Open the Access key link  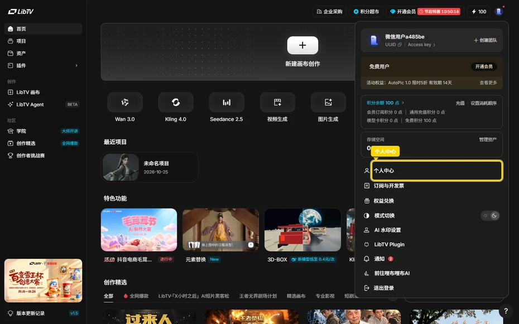coord(421,45)
